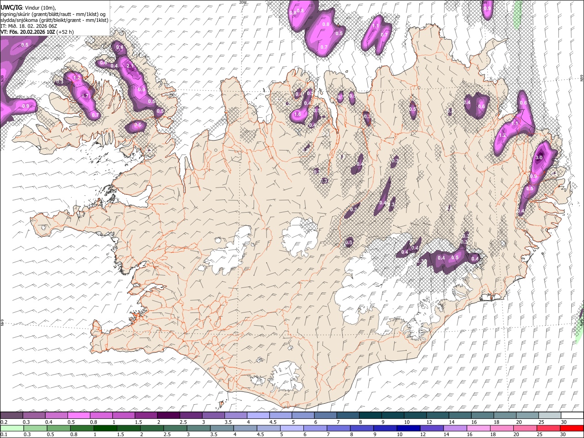Click the white Mýrdalsjökull glacier near the south coast
Screen dimensions: 584x438
click(x=286, y=376)
